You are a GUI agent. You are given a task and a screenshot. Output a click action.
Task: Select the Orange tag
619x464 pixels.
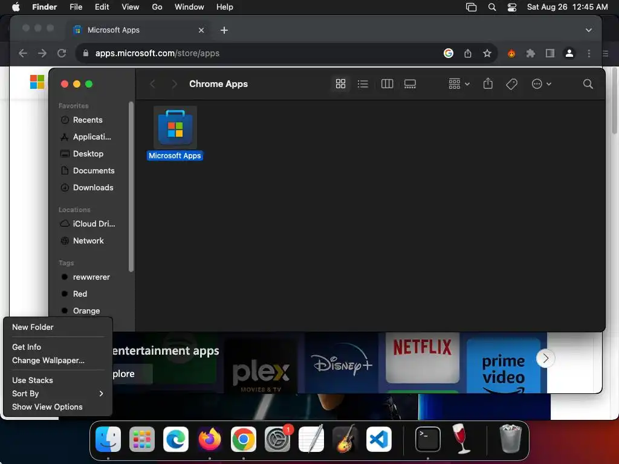click(86, 311)
